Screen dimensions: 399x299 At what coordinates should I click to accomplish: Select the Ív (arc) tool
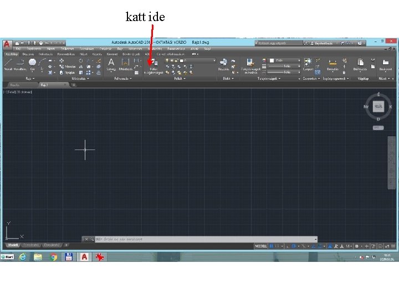click(42, 64)
